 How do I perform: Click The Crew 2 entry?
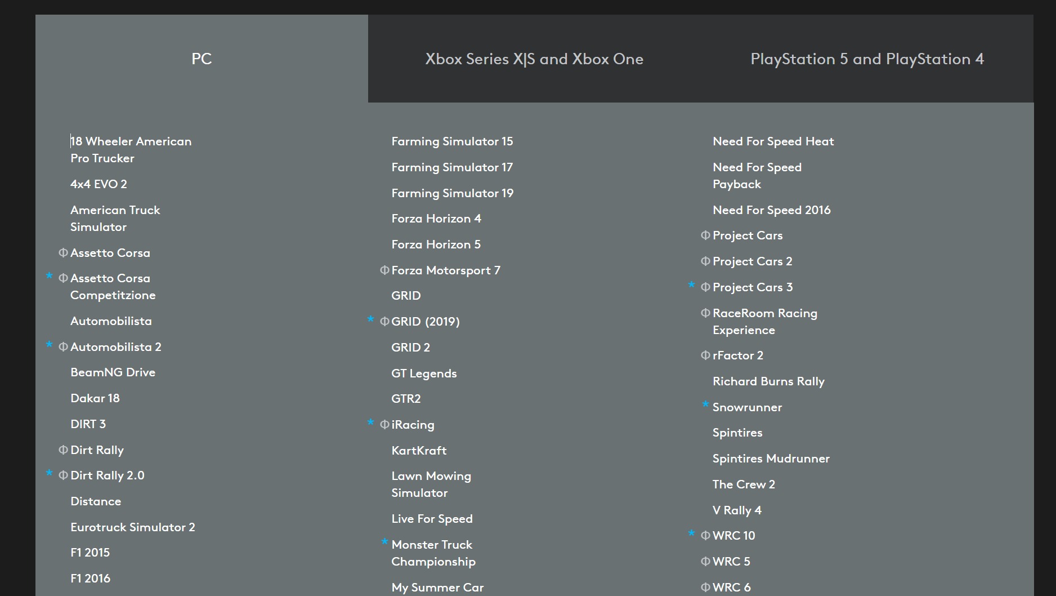[x=744, y=484]
